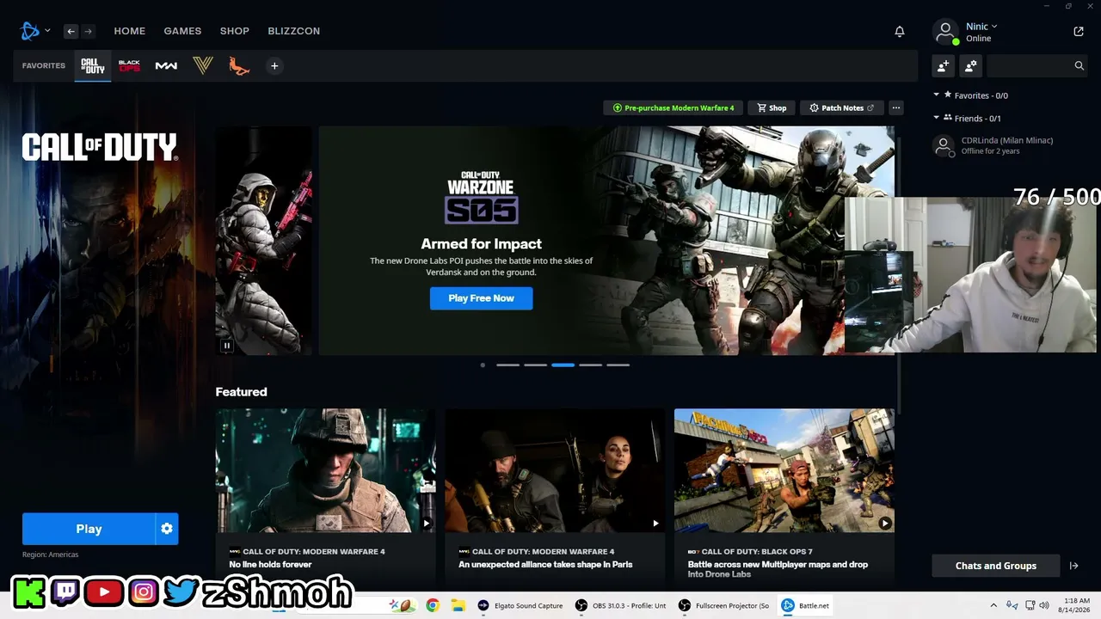The height and width of the screenshot is (619, 1101).
Task: Collapse the social panel with arrow icon
Action: (1073, 566)
